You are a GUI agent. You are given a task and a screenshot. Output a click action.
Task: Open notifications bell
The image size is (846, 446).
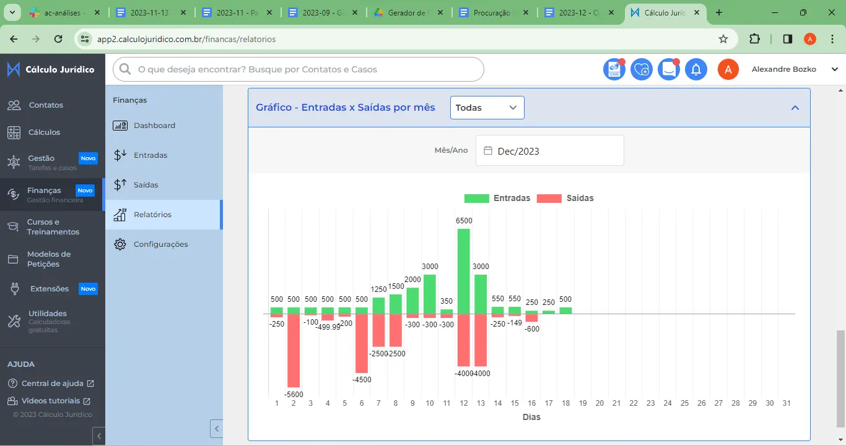pos(696,69)
